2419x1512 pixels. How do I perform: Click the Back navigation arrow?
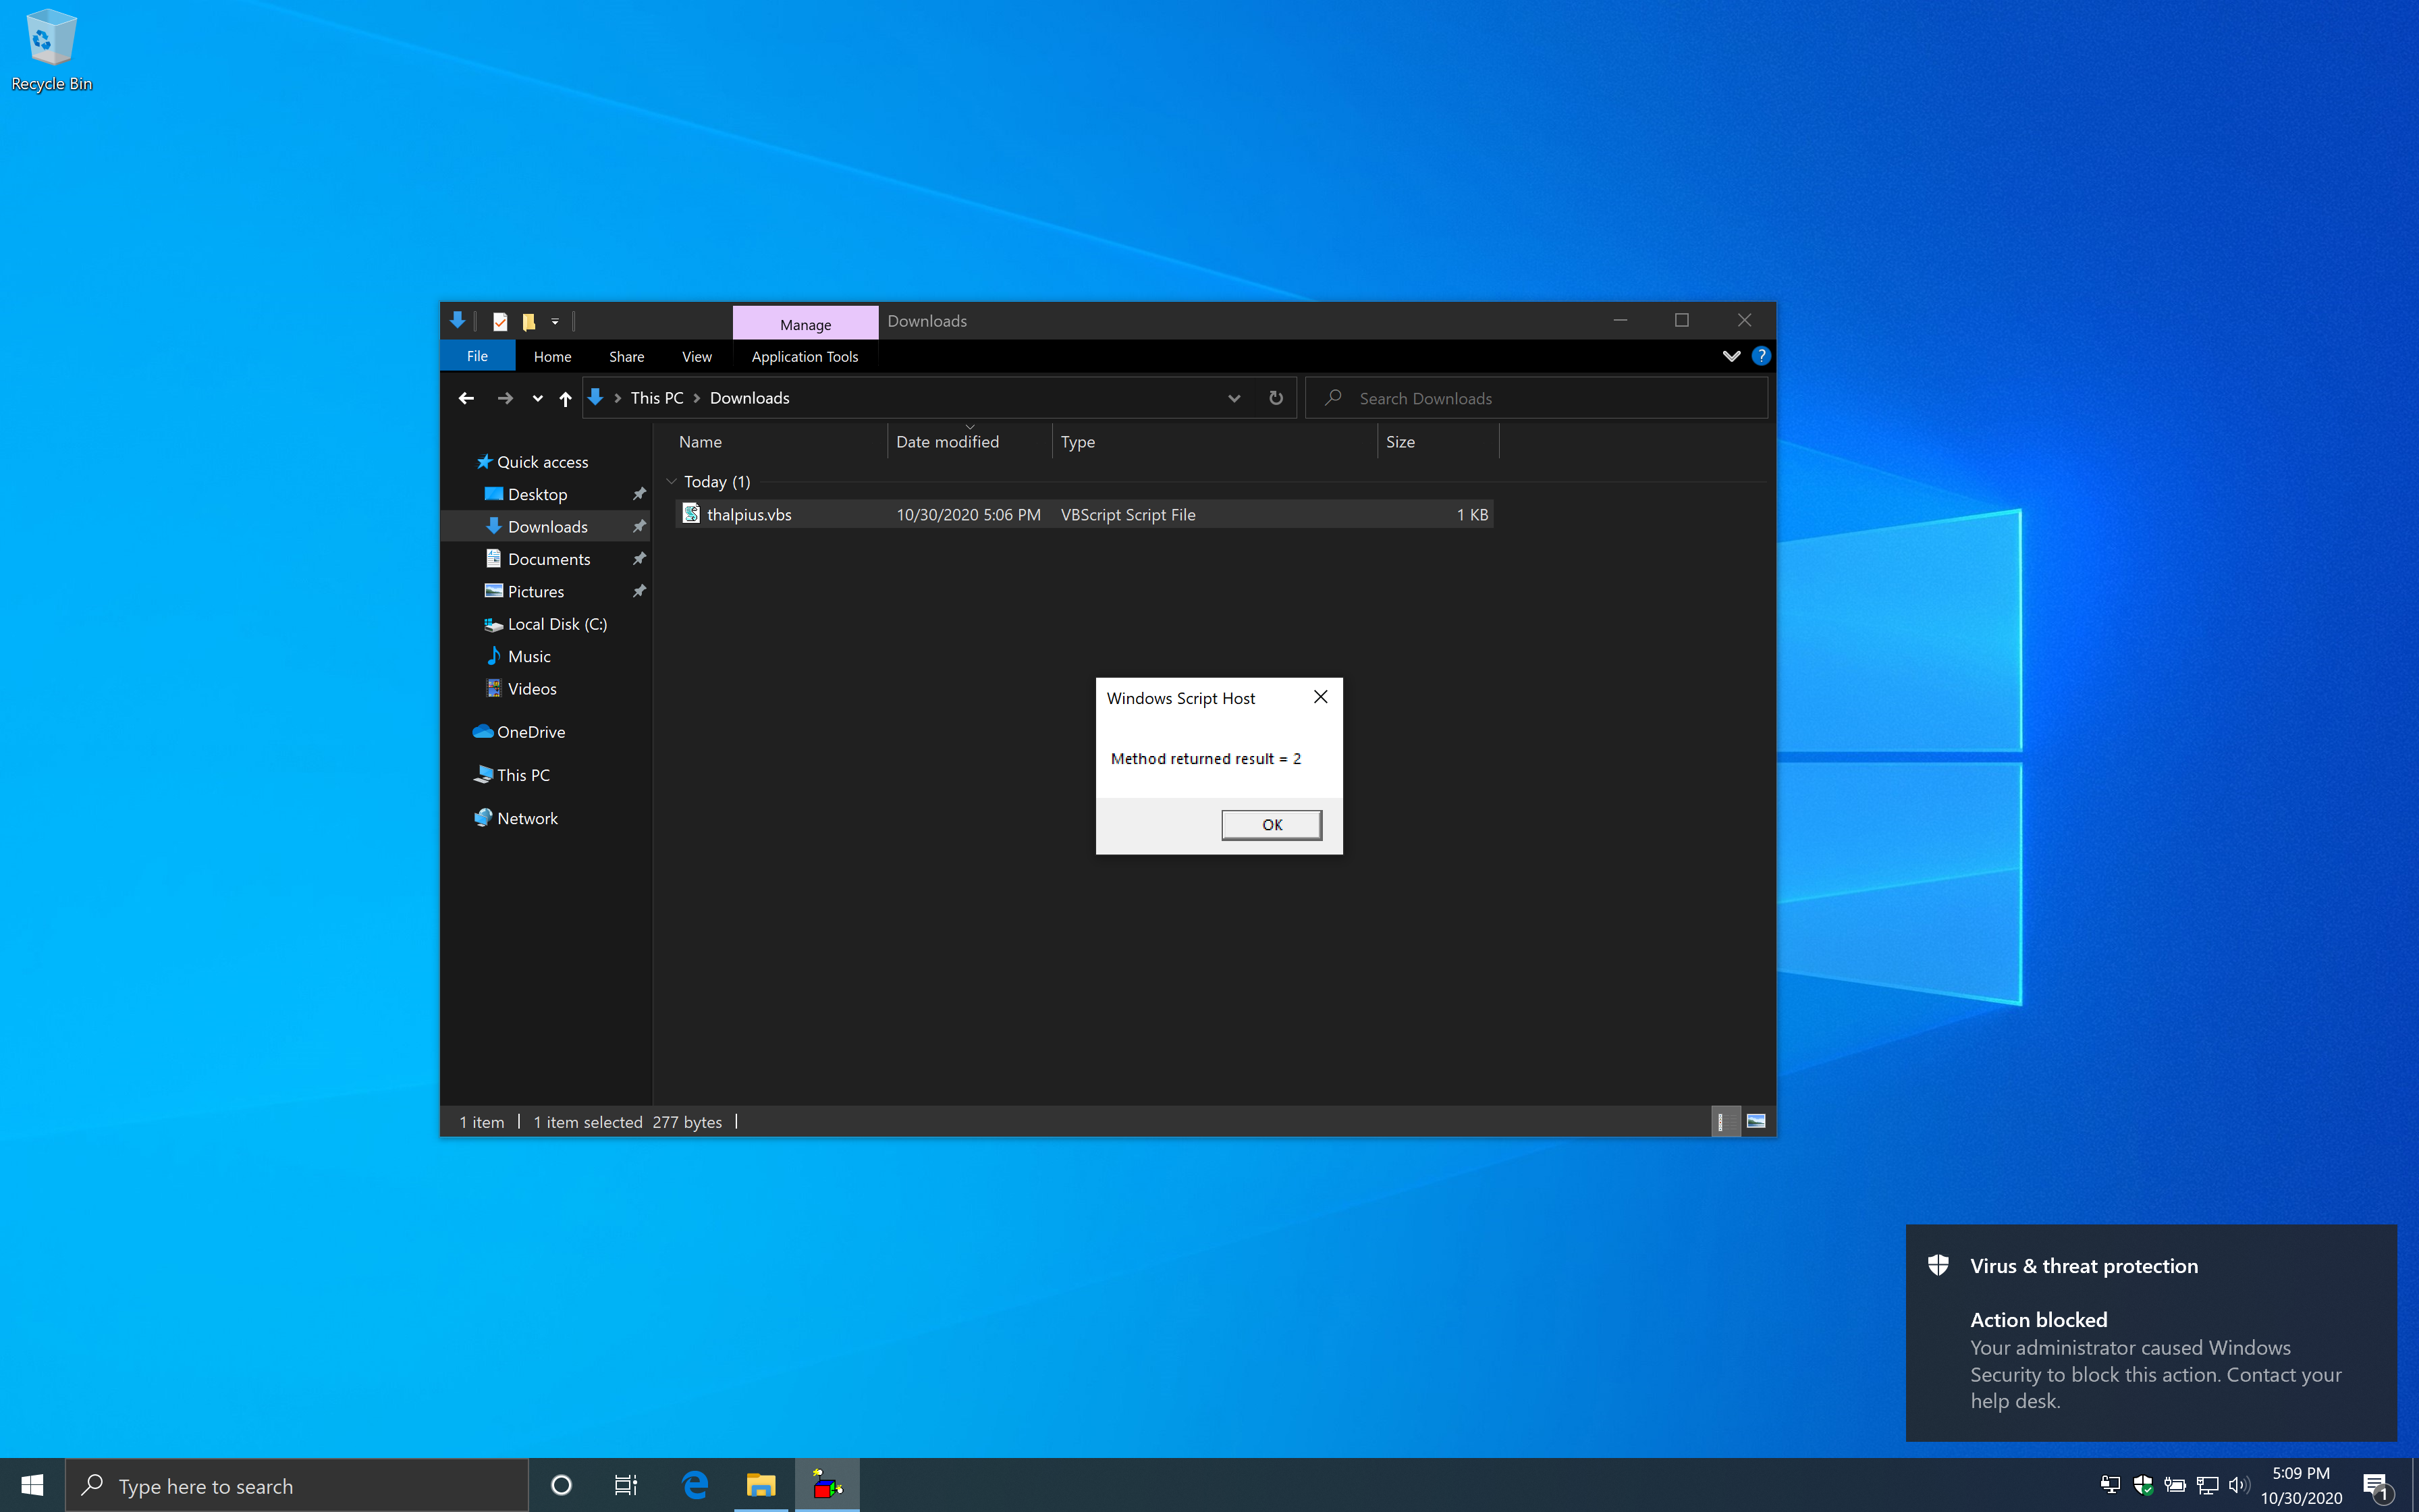[x=466, y=398]
